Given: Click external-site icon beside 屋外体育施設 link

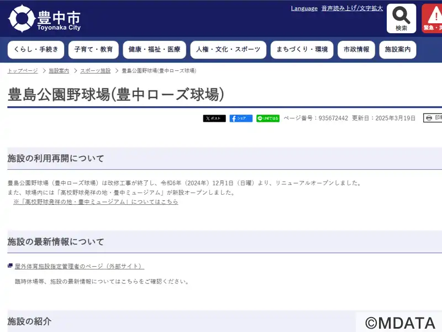Looking at the screenshot, I should pos(10,266).
